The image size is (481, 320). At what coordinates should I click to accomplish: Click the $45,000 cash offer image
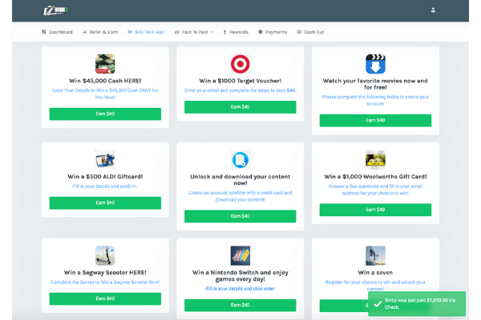(105, 64)
